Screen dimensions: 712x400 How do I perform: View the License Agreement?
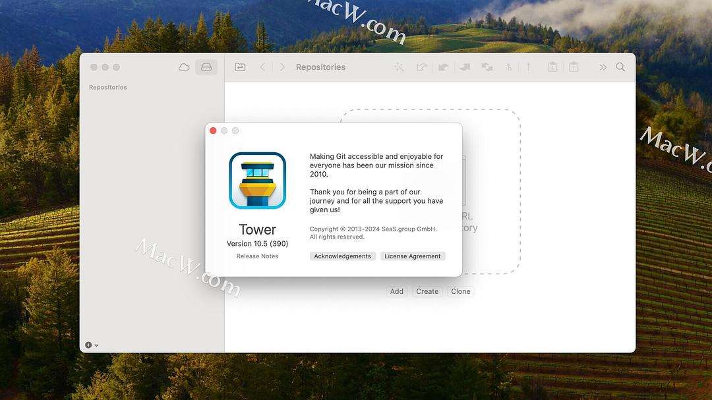[413, 256]
